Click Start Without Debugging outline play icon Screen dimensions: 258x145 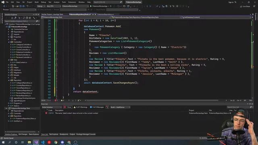[111, 6]
